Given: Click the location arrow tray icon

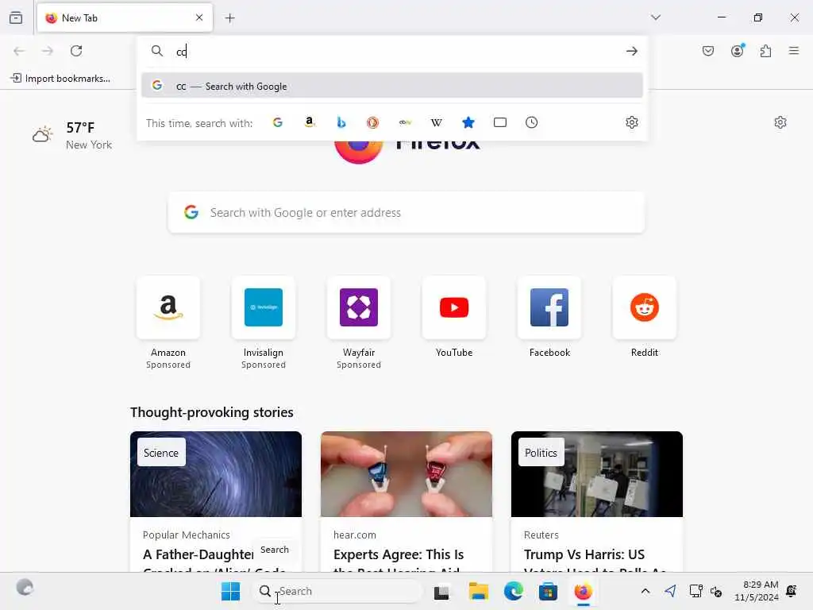Looking at the screenshot, I should click(x=670, y=591).
